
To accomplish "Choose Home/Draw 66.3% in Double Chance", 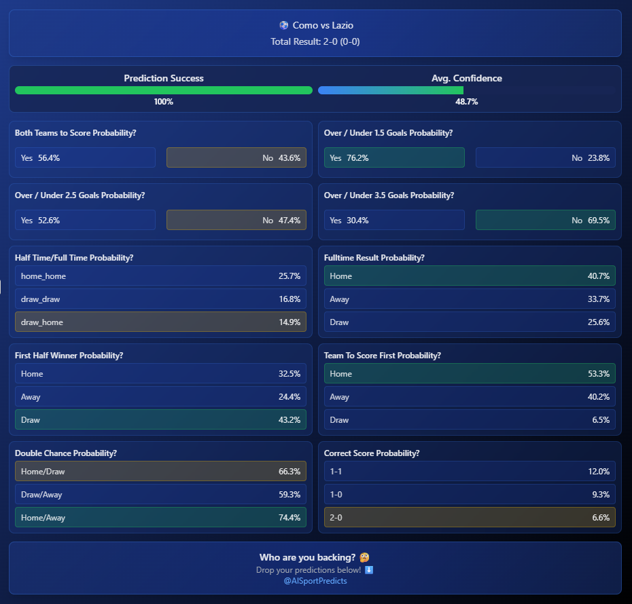I will pos(160,471).
